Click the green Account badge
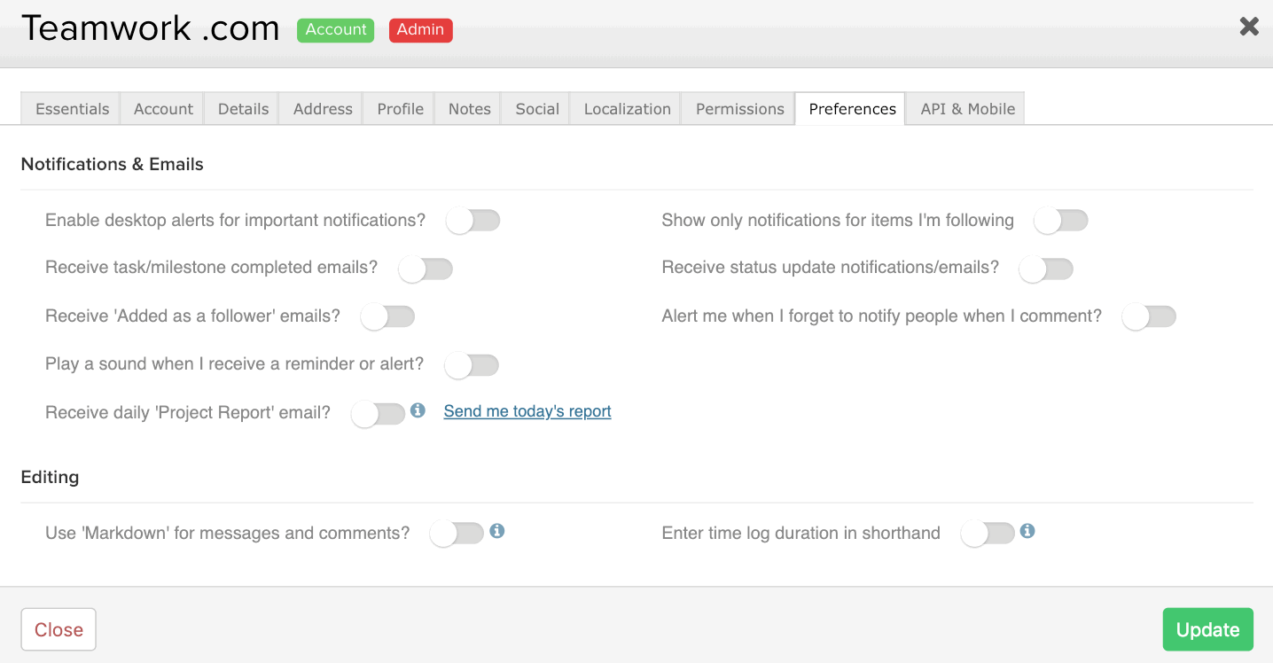The width and height of the screenshot is (1273, 663). click(x=336, y=30)
